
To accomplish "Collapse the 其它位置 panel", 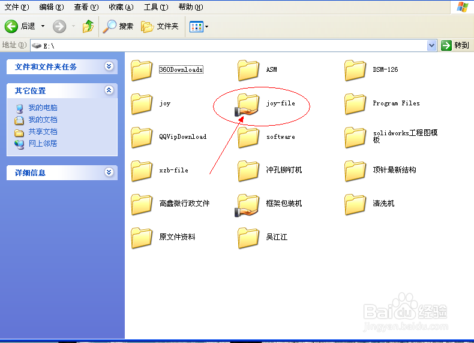I will tap(109, 90).
